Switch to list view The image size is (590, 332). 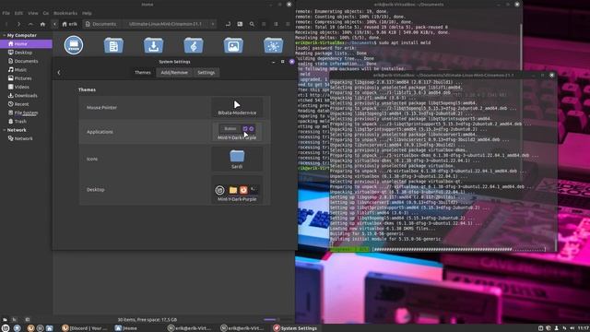[276, 24]
